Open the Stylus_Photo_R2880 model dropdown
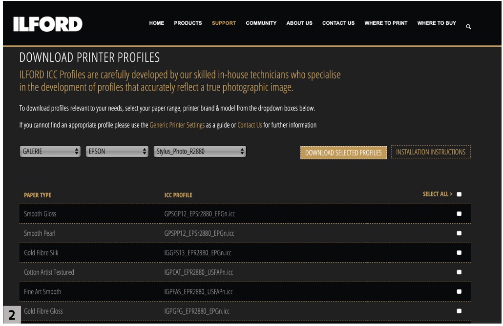This screenshot has height=326, width=503. pyautogui.click(x=200, y=152)
